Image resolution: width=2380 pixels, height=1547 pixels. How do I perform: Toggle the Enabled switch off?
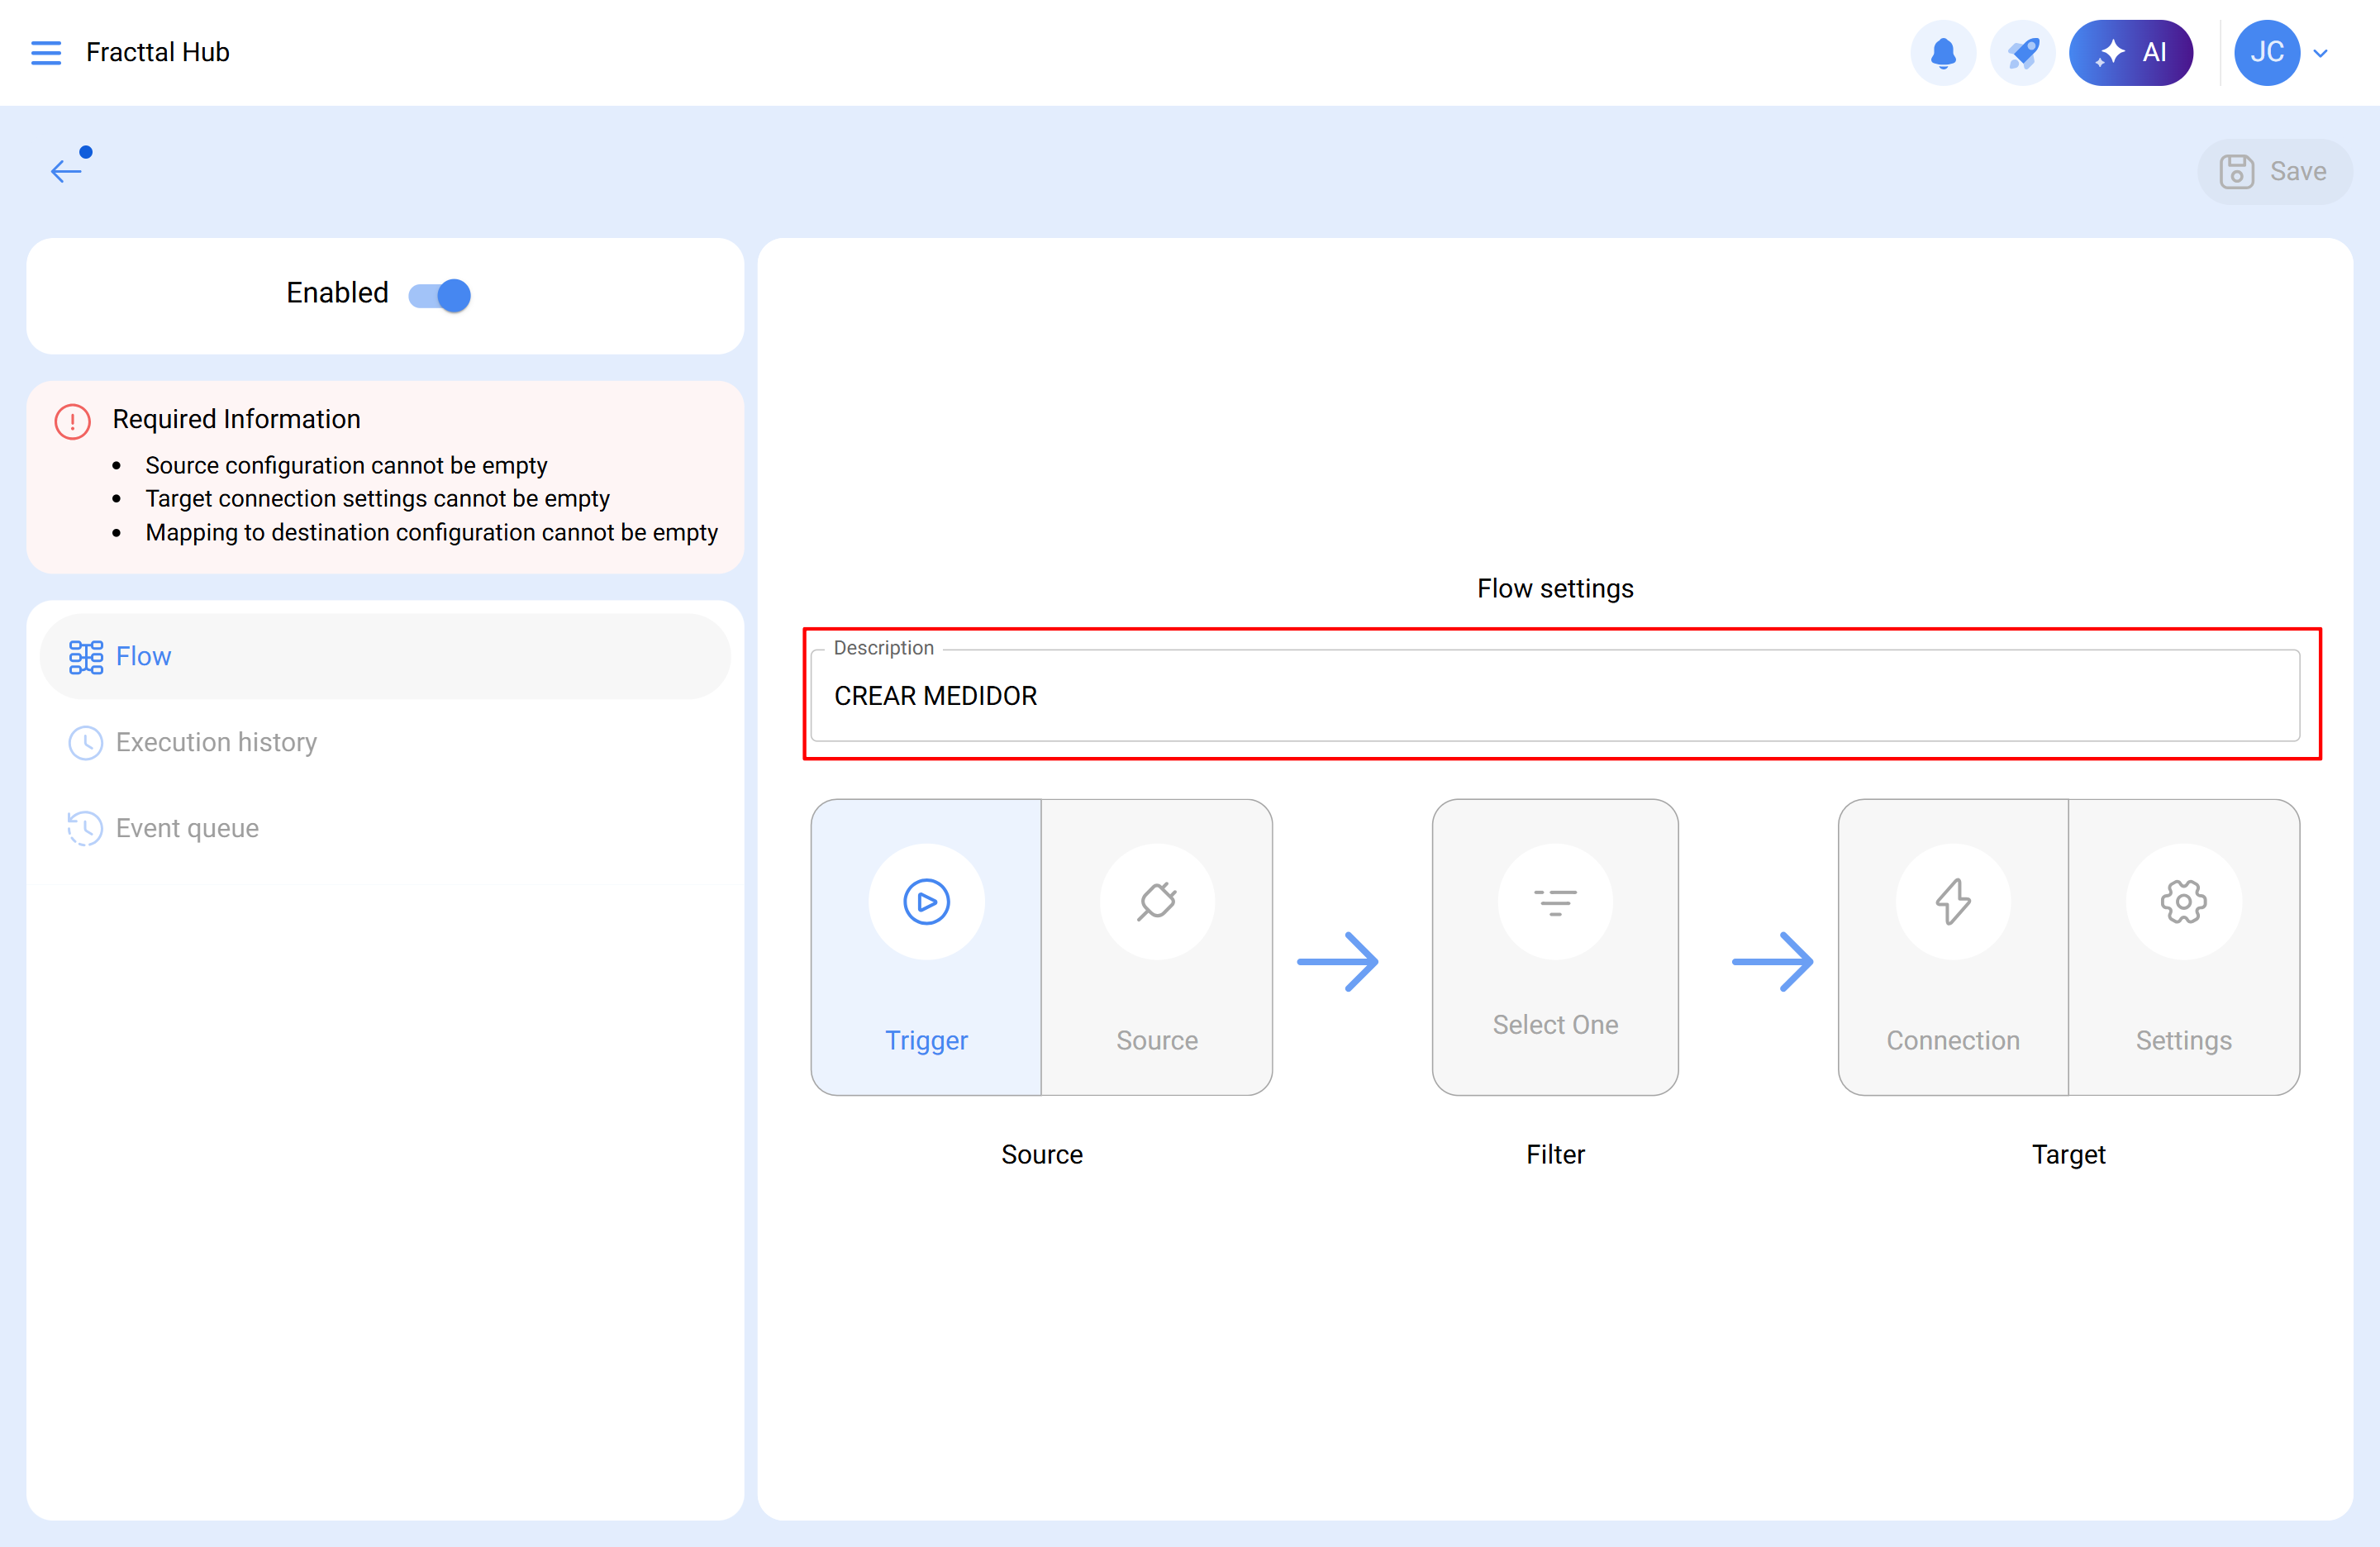[x=440, y=295]
